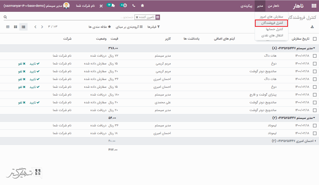This screenshot has height=185, width=319.
Task: Click the developer tools wrench icon
Action: (x=101, y=5)
